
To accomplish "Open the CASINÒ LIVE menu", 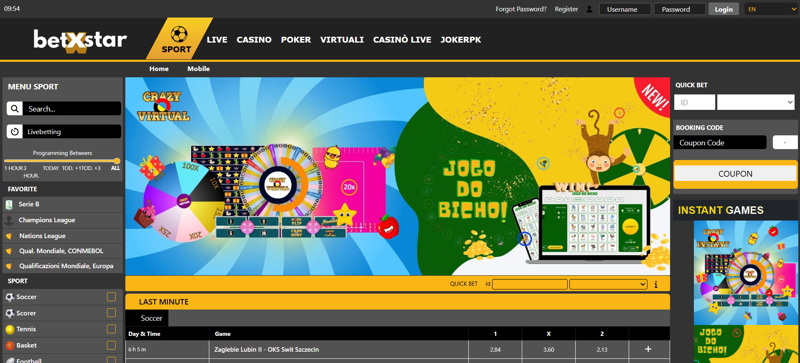I will tap(402, 40).
